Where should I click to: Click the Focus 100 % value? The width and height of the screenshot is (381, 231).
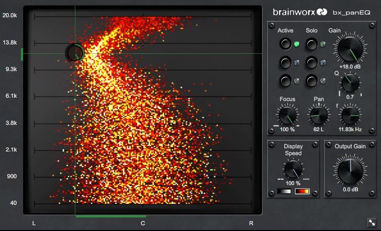(287, 130)
